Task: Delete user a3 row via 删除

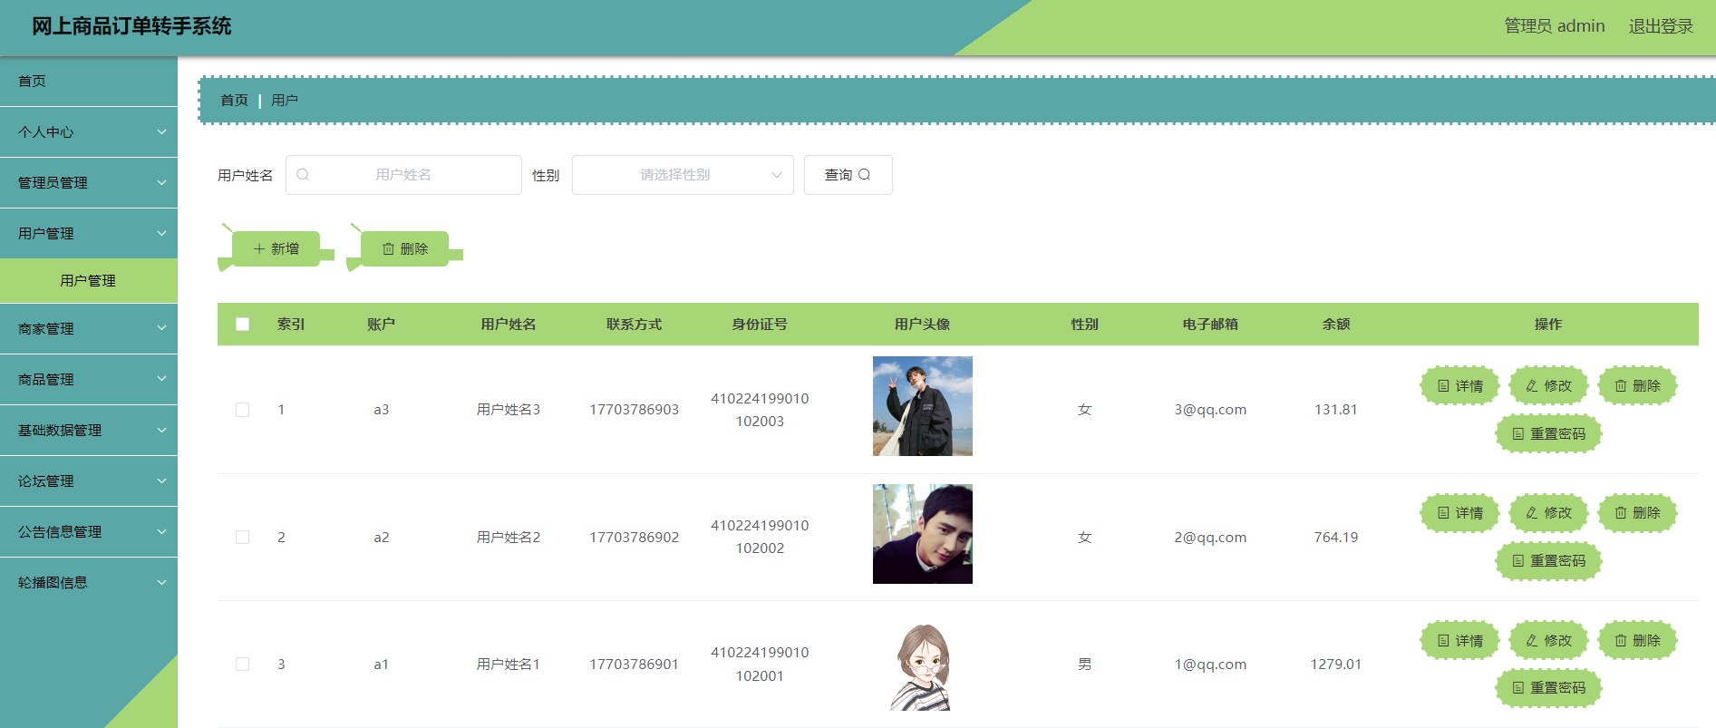Action: click(1637, 386)
